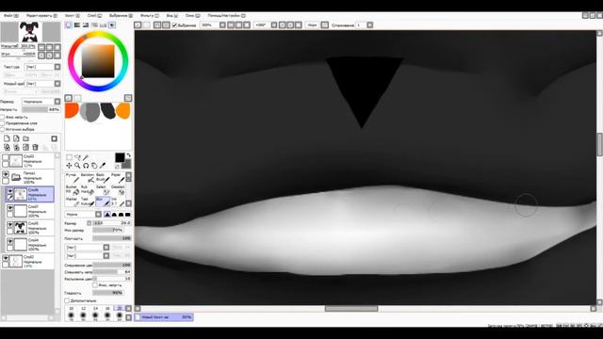Open the Edit menu

pos(41,16)
